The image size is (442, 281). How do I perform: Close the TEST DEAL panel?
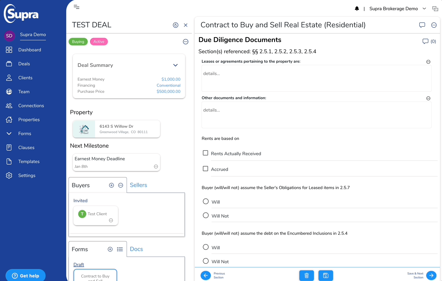186,25
